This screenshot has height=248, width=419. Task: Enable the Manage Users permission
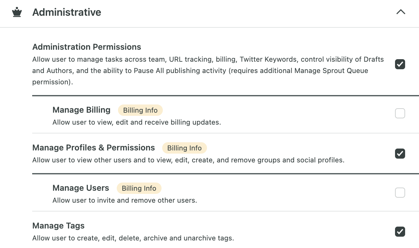point(400,193)
